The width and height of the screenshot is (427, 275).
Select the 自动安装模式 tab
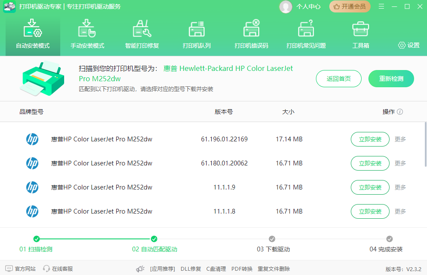pyautogui.click(x=33, y=34)
